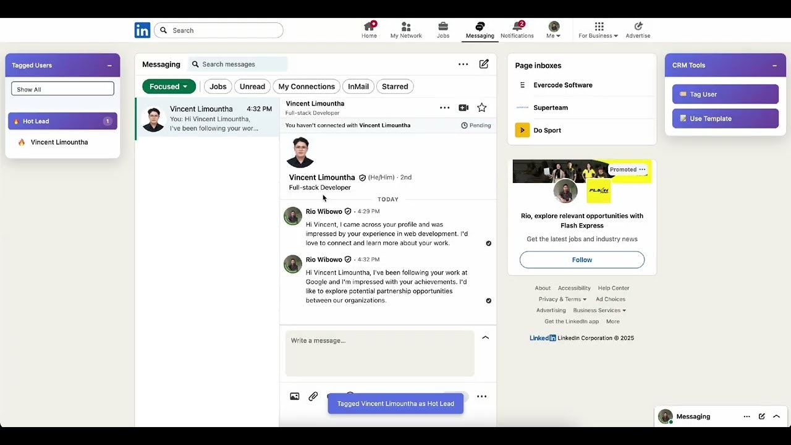Open bottom Messaging bar options ellipsis

747,417
